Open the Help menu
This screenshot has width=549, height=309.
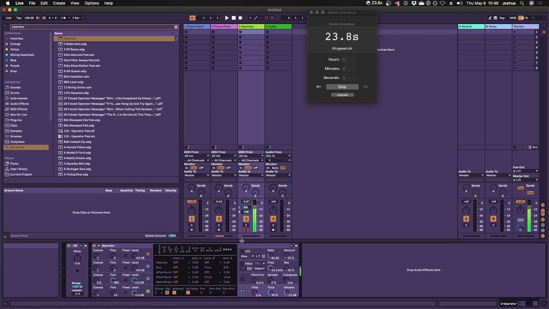click(x=109, y=3)
